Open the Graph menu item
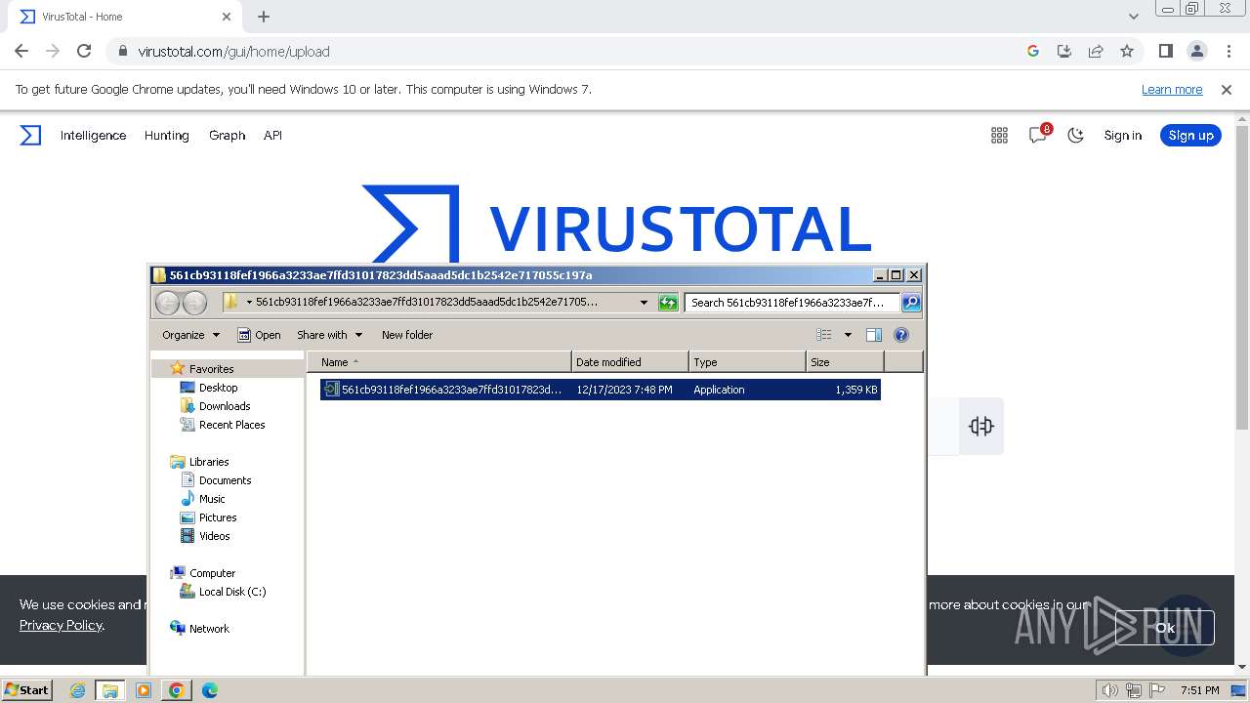This screenshot has height=703, width=1250. pyautogui.click(x=227, y=136)
